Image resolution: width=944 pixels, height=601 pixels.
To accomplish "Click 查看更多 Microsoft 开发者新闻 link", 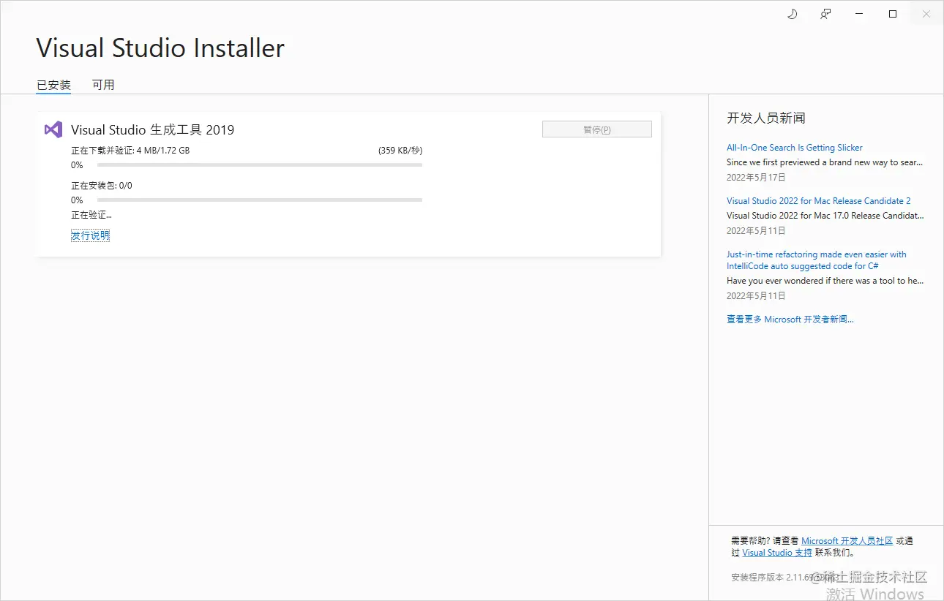I will tap(790, 319).
